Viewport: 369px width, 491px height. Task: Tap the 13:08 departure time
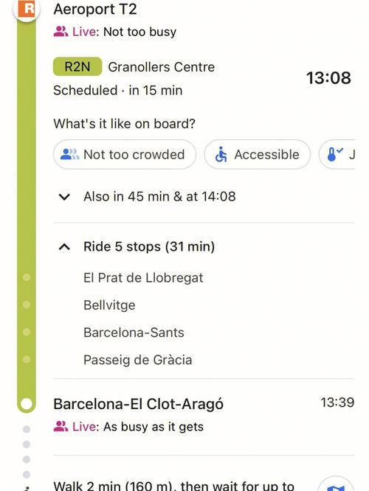pos(328,78)
